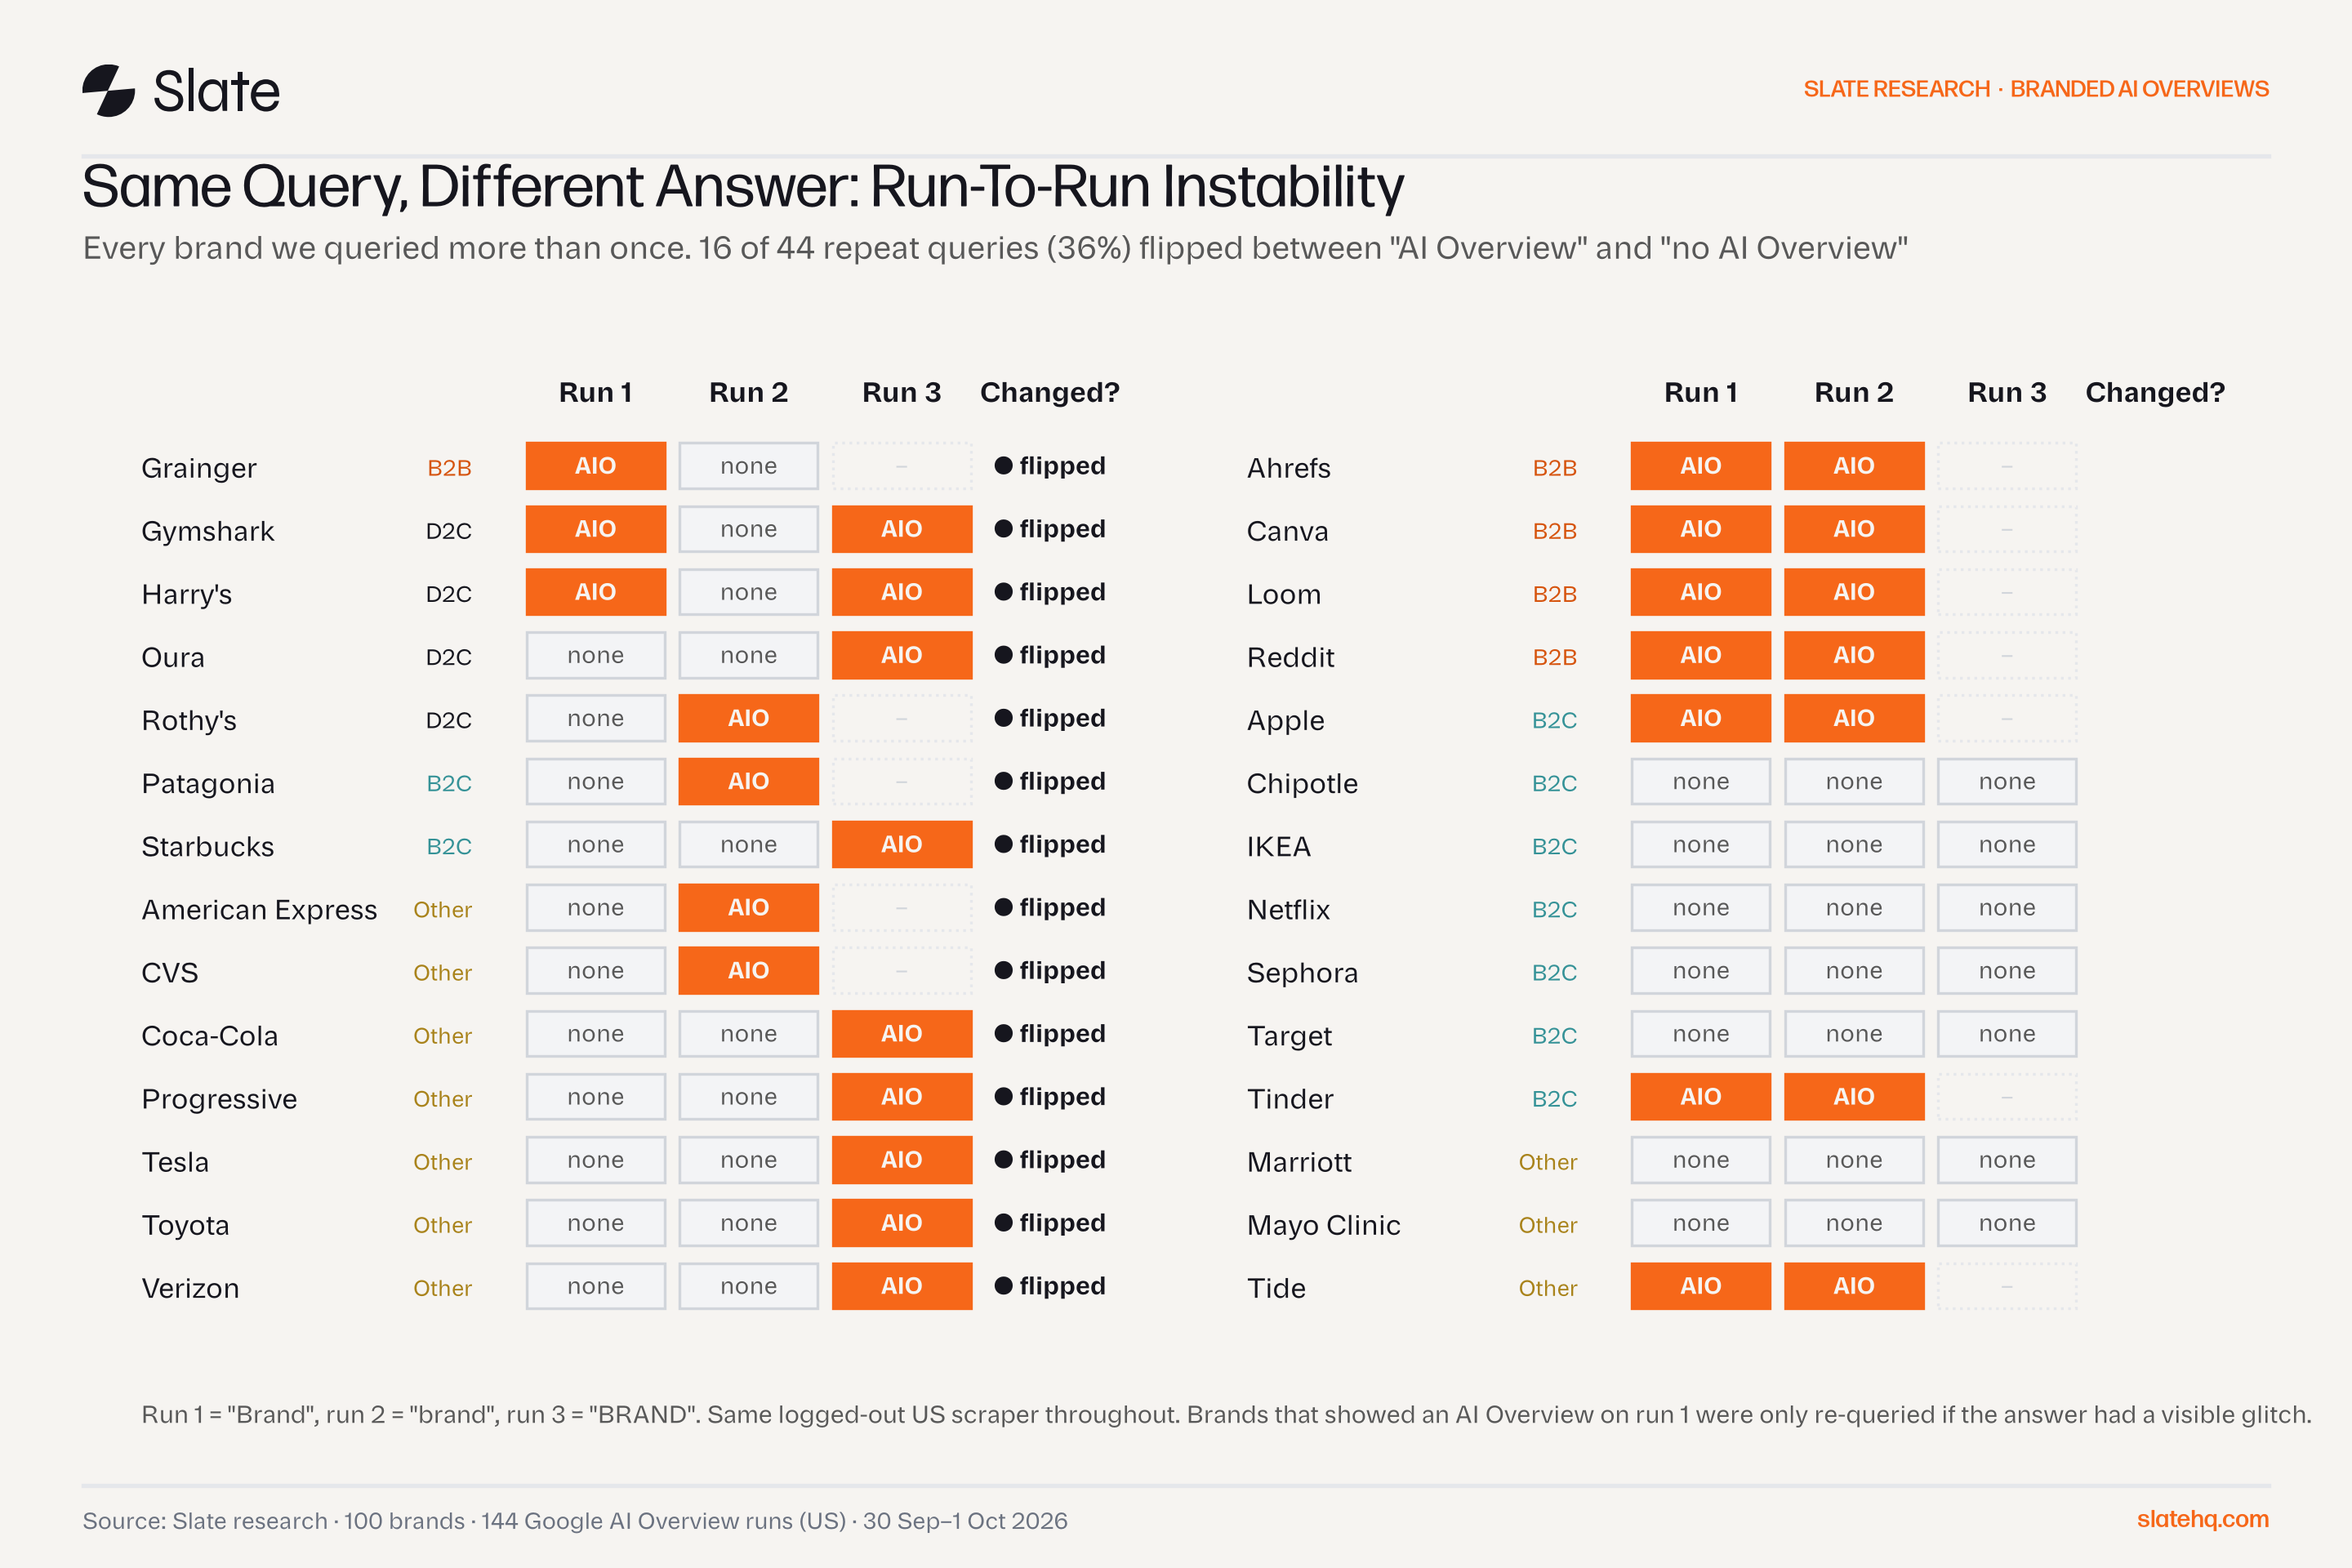Viewport: 2352px width, 1568px height.
Task: Click the flipped marker for Harry's
Action: point(1050,592)
